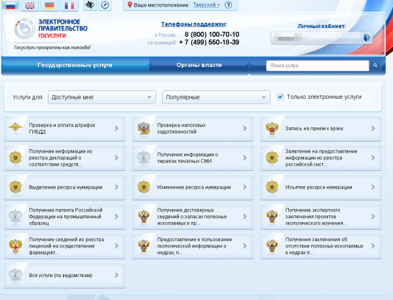Click emblem beside Заявление на предоставление информации
This screenshot has width=393, height=300.
[272, 158]
